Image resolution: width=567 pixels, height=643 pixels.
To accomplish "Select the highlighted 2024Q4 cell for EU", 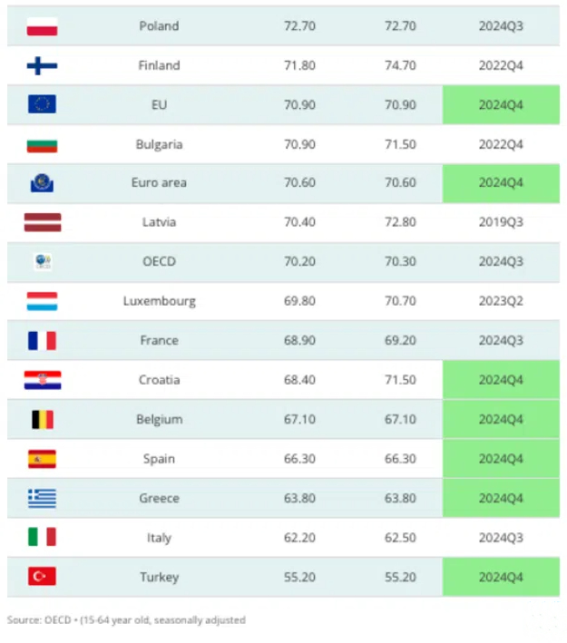I will [501, 105].
